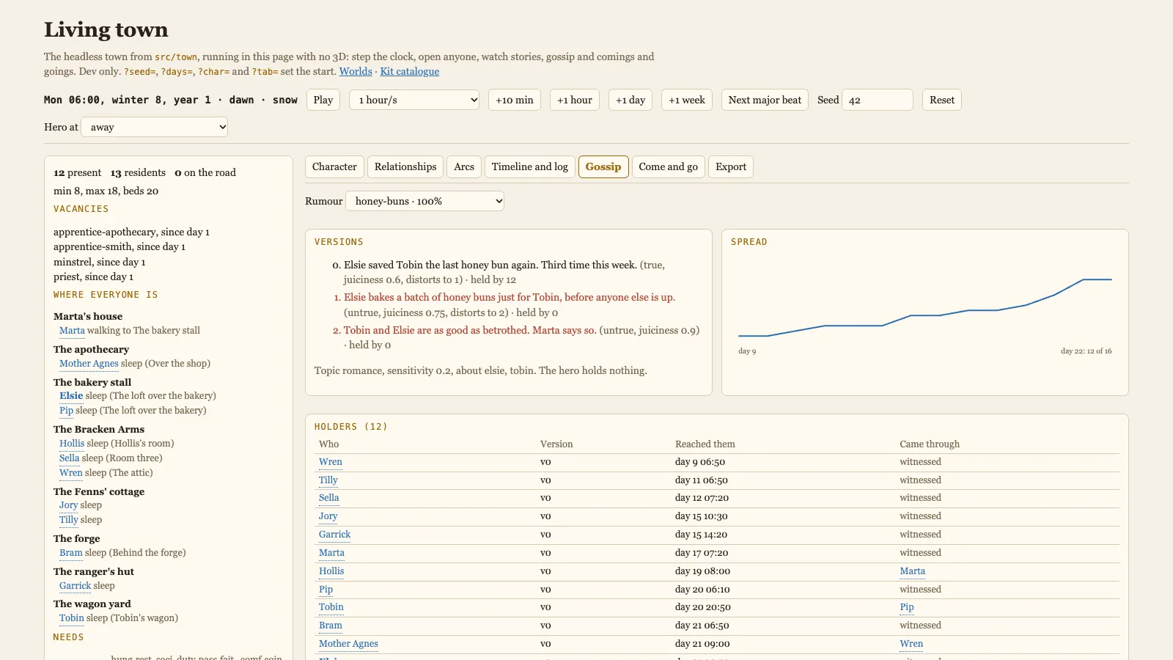Image resolution: width=1173 pixels, height=660 pixels.
Task: Open Sella in The Bracken Arms list
Action: pos(69,458)
